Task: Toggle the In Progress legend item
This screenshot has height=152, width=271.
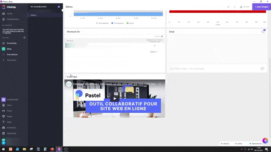Action: (x=117, y=23)
